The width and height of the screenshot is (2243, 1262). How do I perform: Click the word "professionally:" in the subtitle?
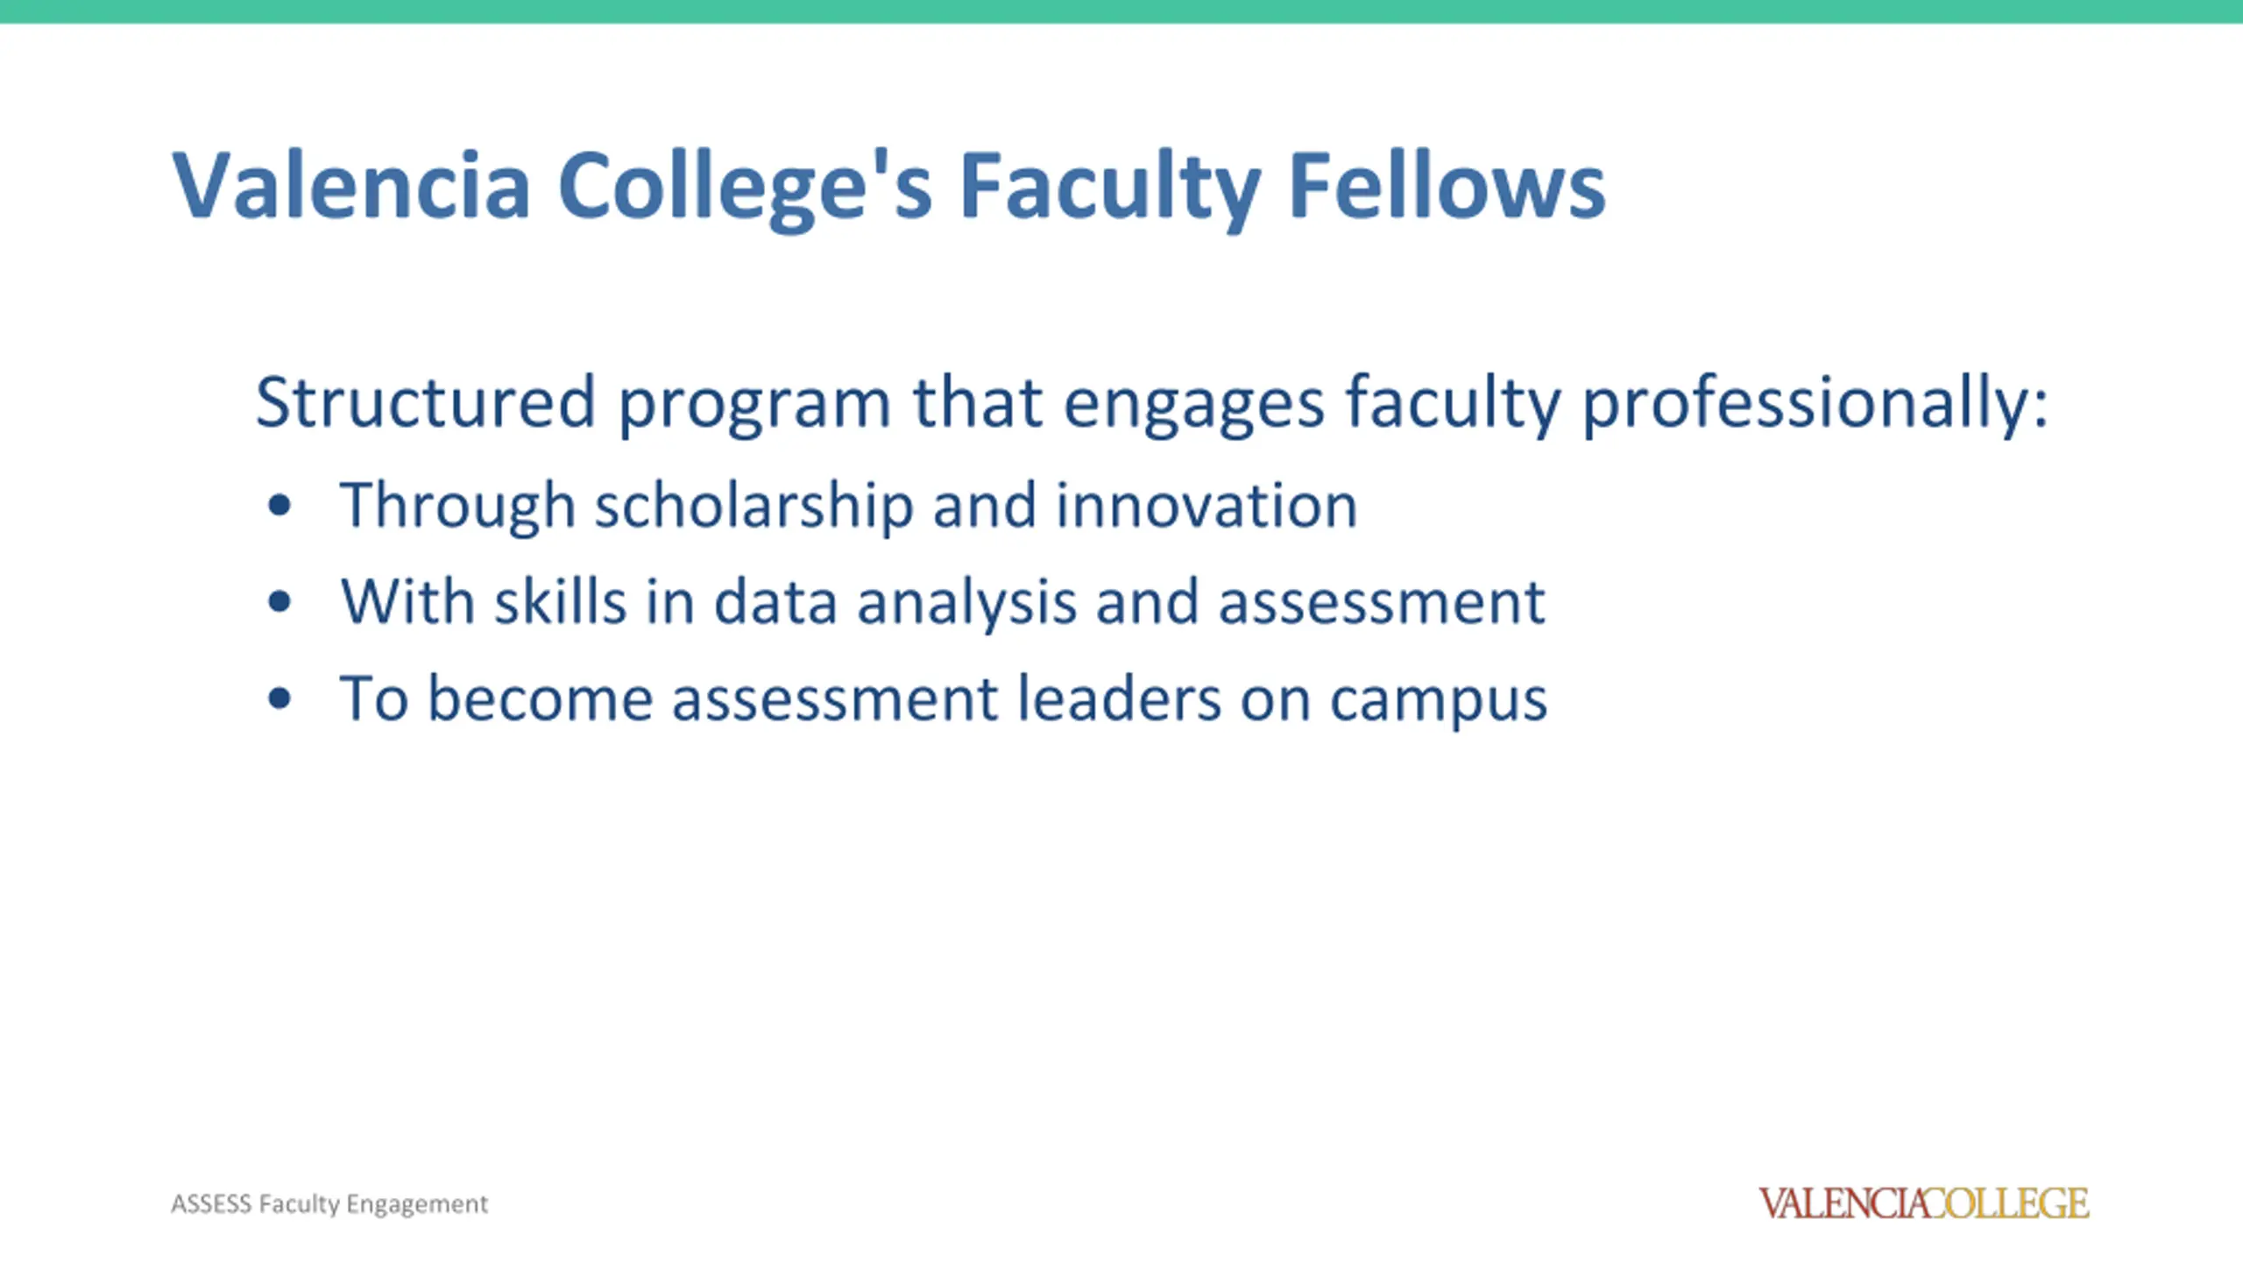[1815, 403]
